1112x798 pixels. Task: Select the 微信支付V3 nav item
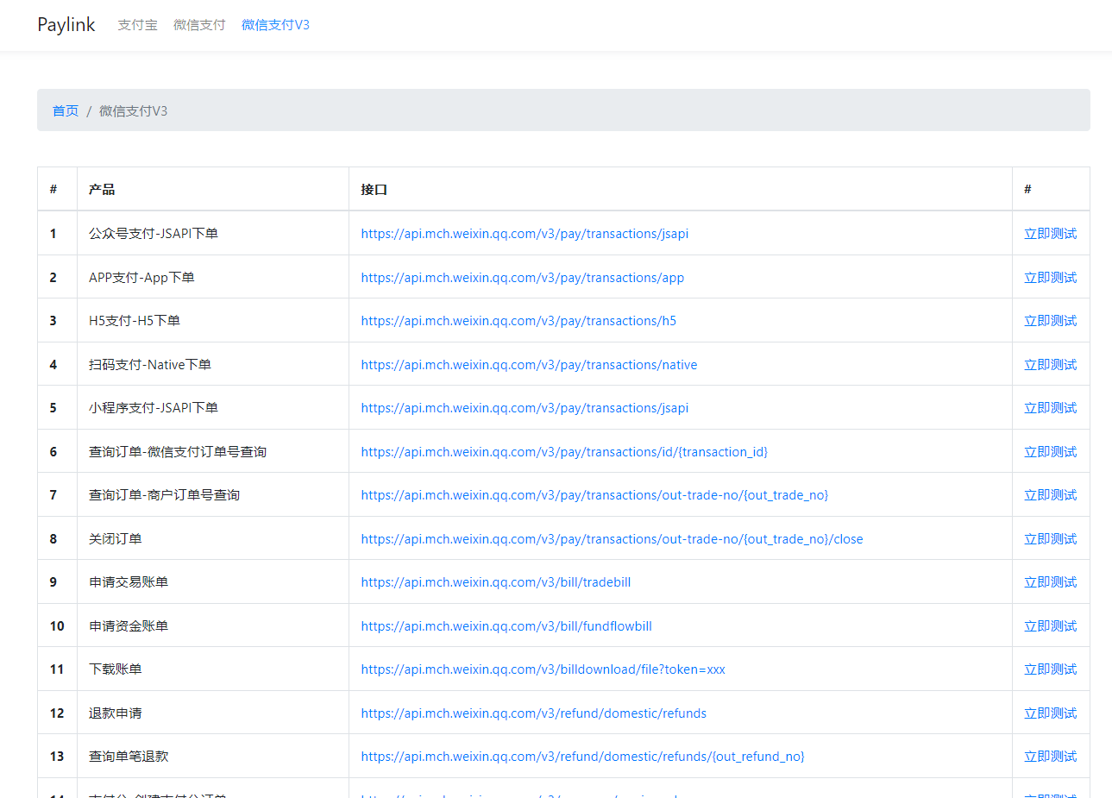click(275, 25)
